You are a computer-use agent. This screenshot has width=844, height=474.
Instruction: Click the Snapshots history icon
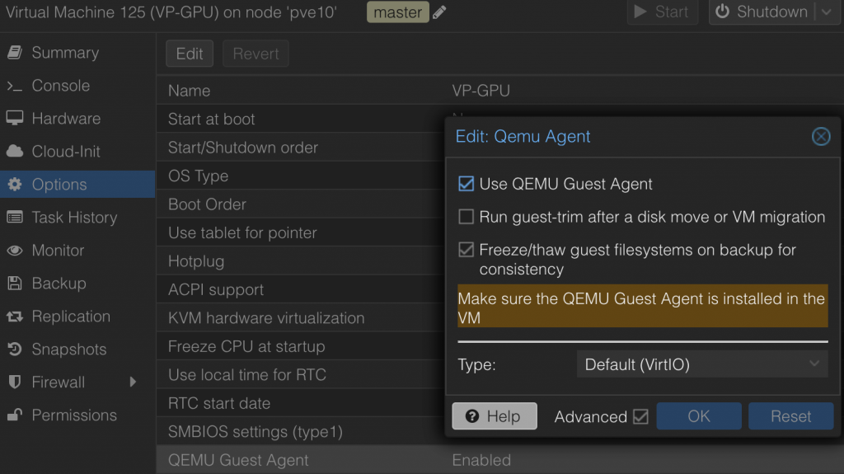tap(15, 349)
